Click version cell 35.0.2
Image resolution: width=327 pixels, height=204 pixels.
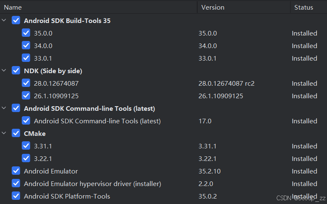[208, 196]
